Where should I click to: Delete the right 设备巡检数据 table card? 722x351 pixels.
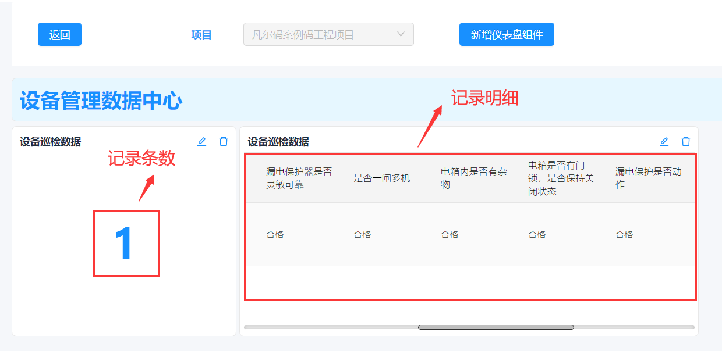click(686, 142)
